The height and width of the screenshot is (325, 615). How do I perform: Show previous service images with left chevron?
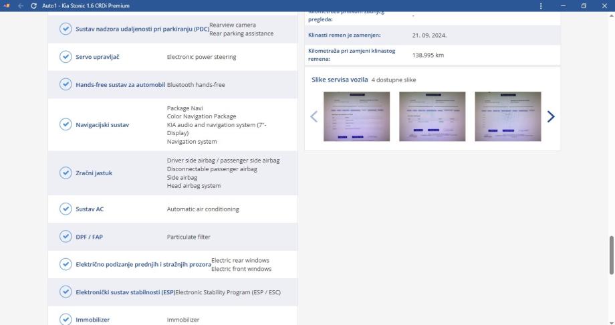pos(314,116)
